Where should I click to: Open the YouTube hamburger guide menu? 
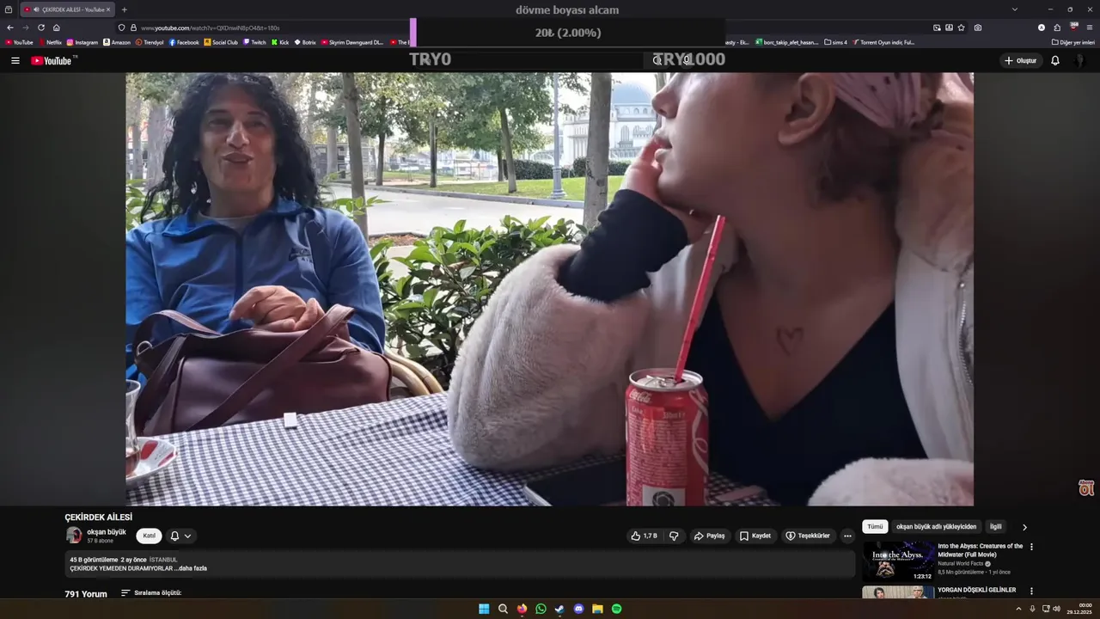[15, 61]
